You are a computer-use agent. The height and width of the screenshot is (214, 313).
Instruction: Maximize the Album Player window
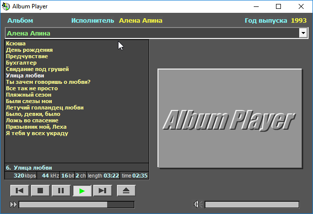tap(278, 6)
